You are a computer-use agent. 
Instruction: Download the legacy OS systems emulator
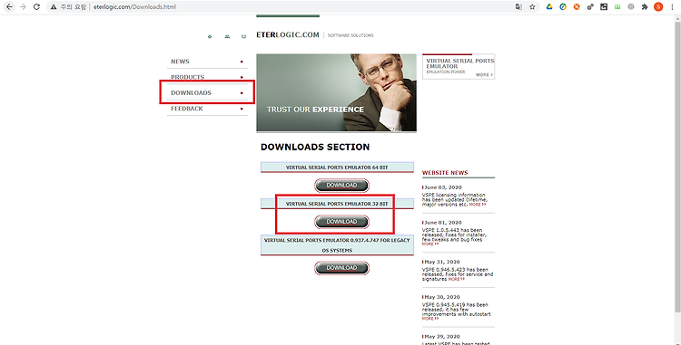click(x=341, y=268)
